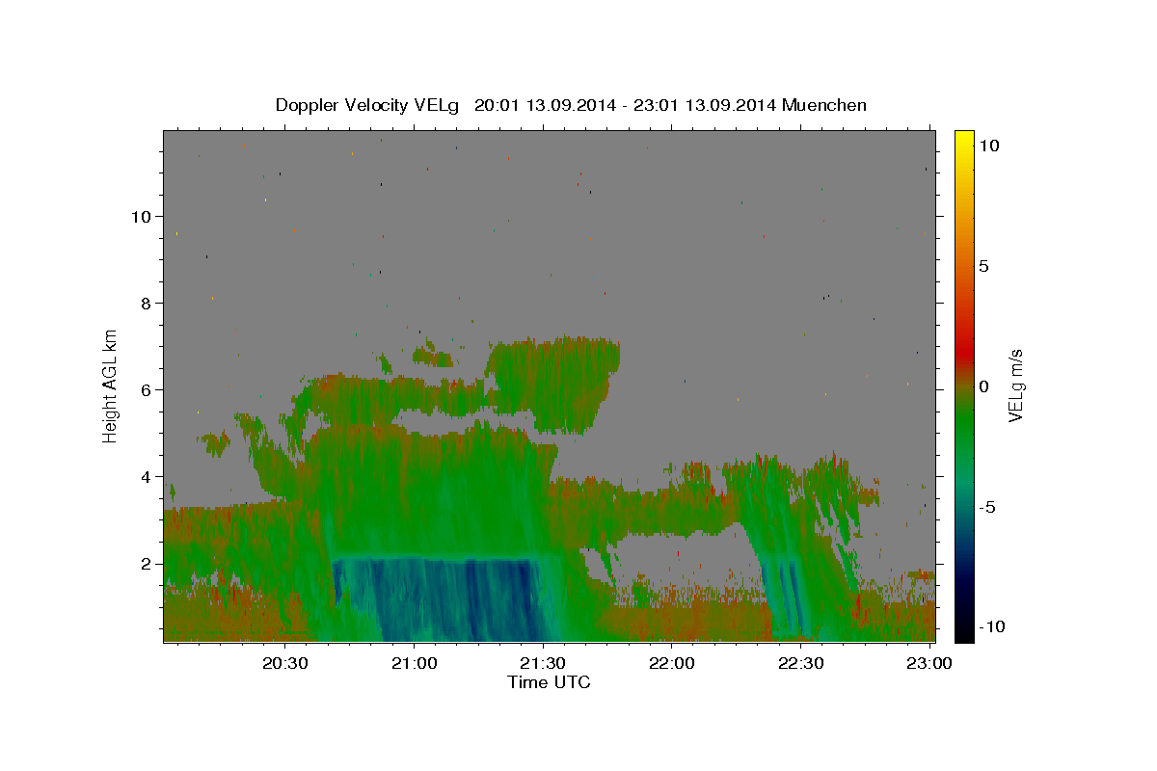Click the height axis label 4
This screenshot has width=1157, height=771.
(147, 477)
